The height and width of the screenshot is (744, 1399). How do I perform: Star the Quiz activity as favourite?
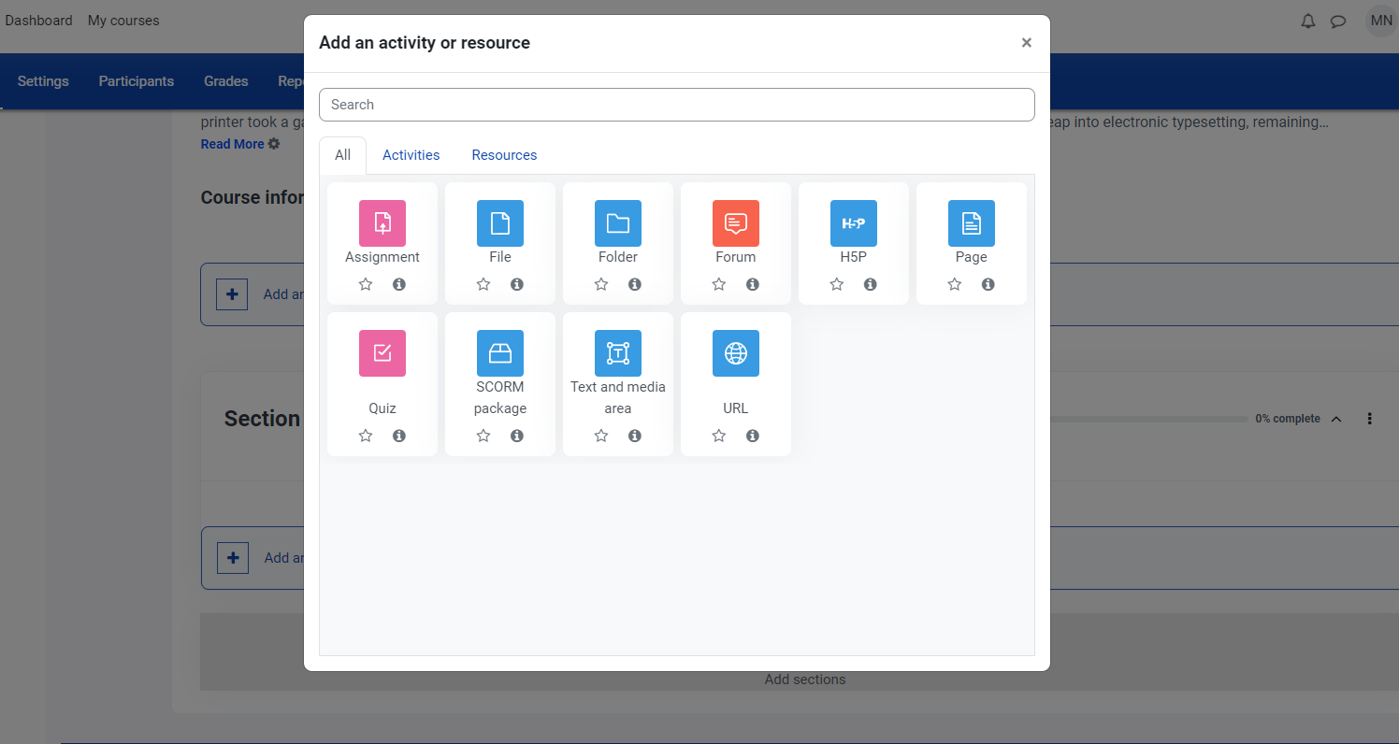pyautogui.click(x=366, y=436)
